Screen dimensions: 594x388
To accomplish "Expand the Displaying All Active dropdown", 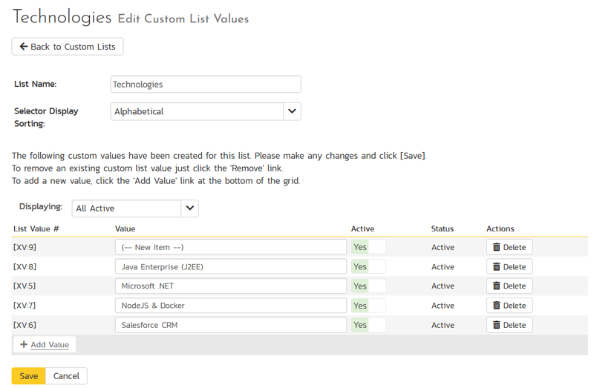I will [135, 208].
